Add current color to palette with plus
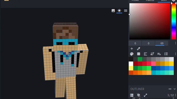Viewport: 177px width, 99px height. pos(132,49)
